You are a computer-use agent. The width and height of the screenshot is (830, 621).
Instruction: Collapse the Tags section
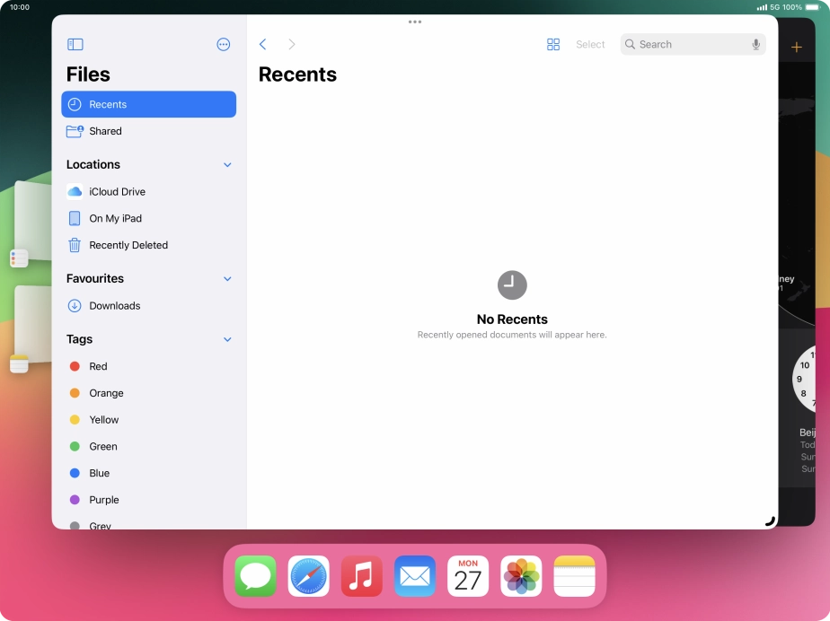point(226,339)
